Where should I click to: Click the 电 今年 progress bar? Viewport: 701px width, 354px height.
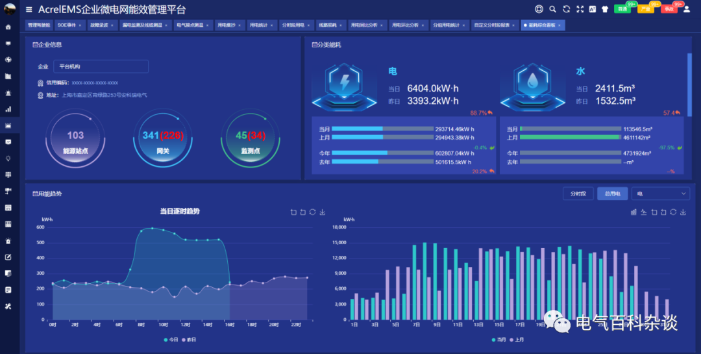pos(383,153)
